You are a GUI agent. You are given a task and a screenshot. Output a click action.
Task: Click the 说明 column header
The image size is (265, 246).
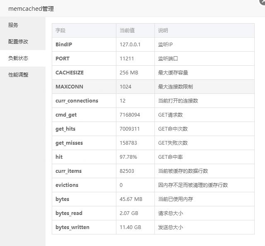click(x=163, y=31)
